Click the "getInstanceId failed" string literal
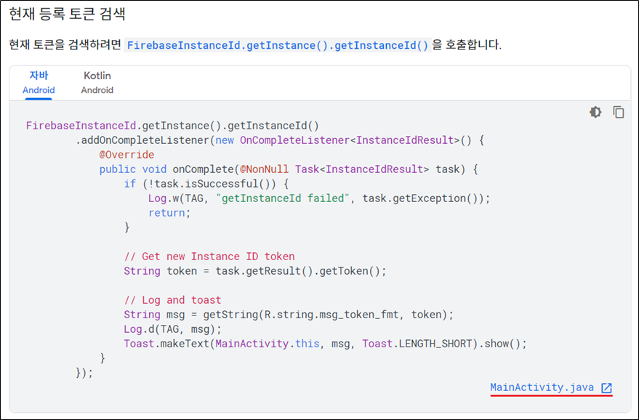639x420 pixels. tap(283, 198)
